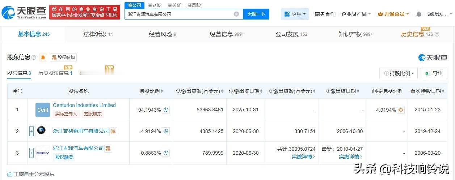Click help icon beside 历史信息 tab
This screenshot has height=180, width=455.
[x=437, y=34]
